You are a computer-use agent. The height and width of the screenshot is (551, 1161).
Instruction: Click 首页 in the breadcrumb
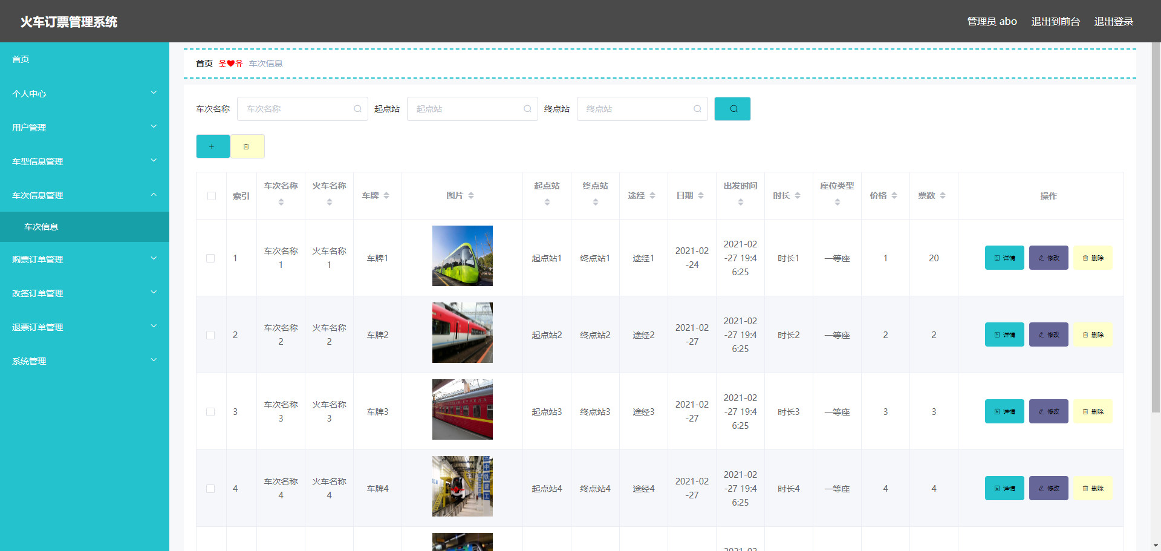coord(204,64)
